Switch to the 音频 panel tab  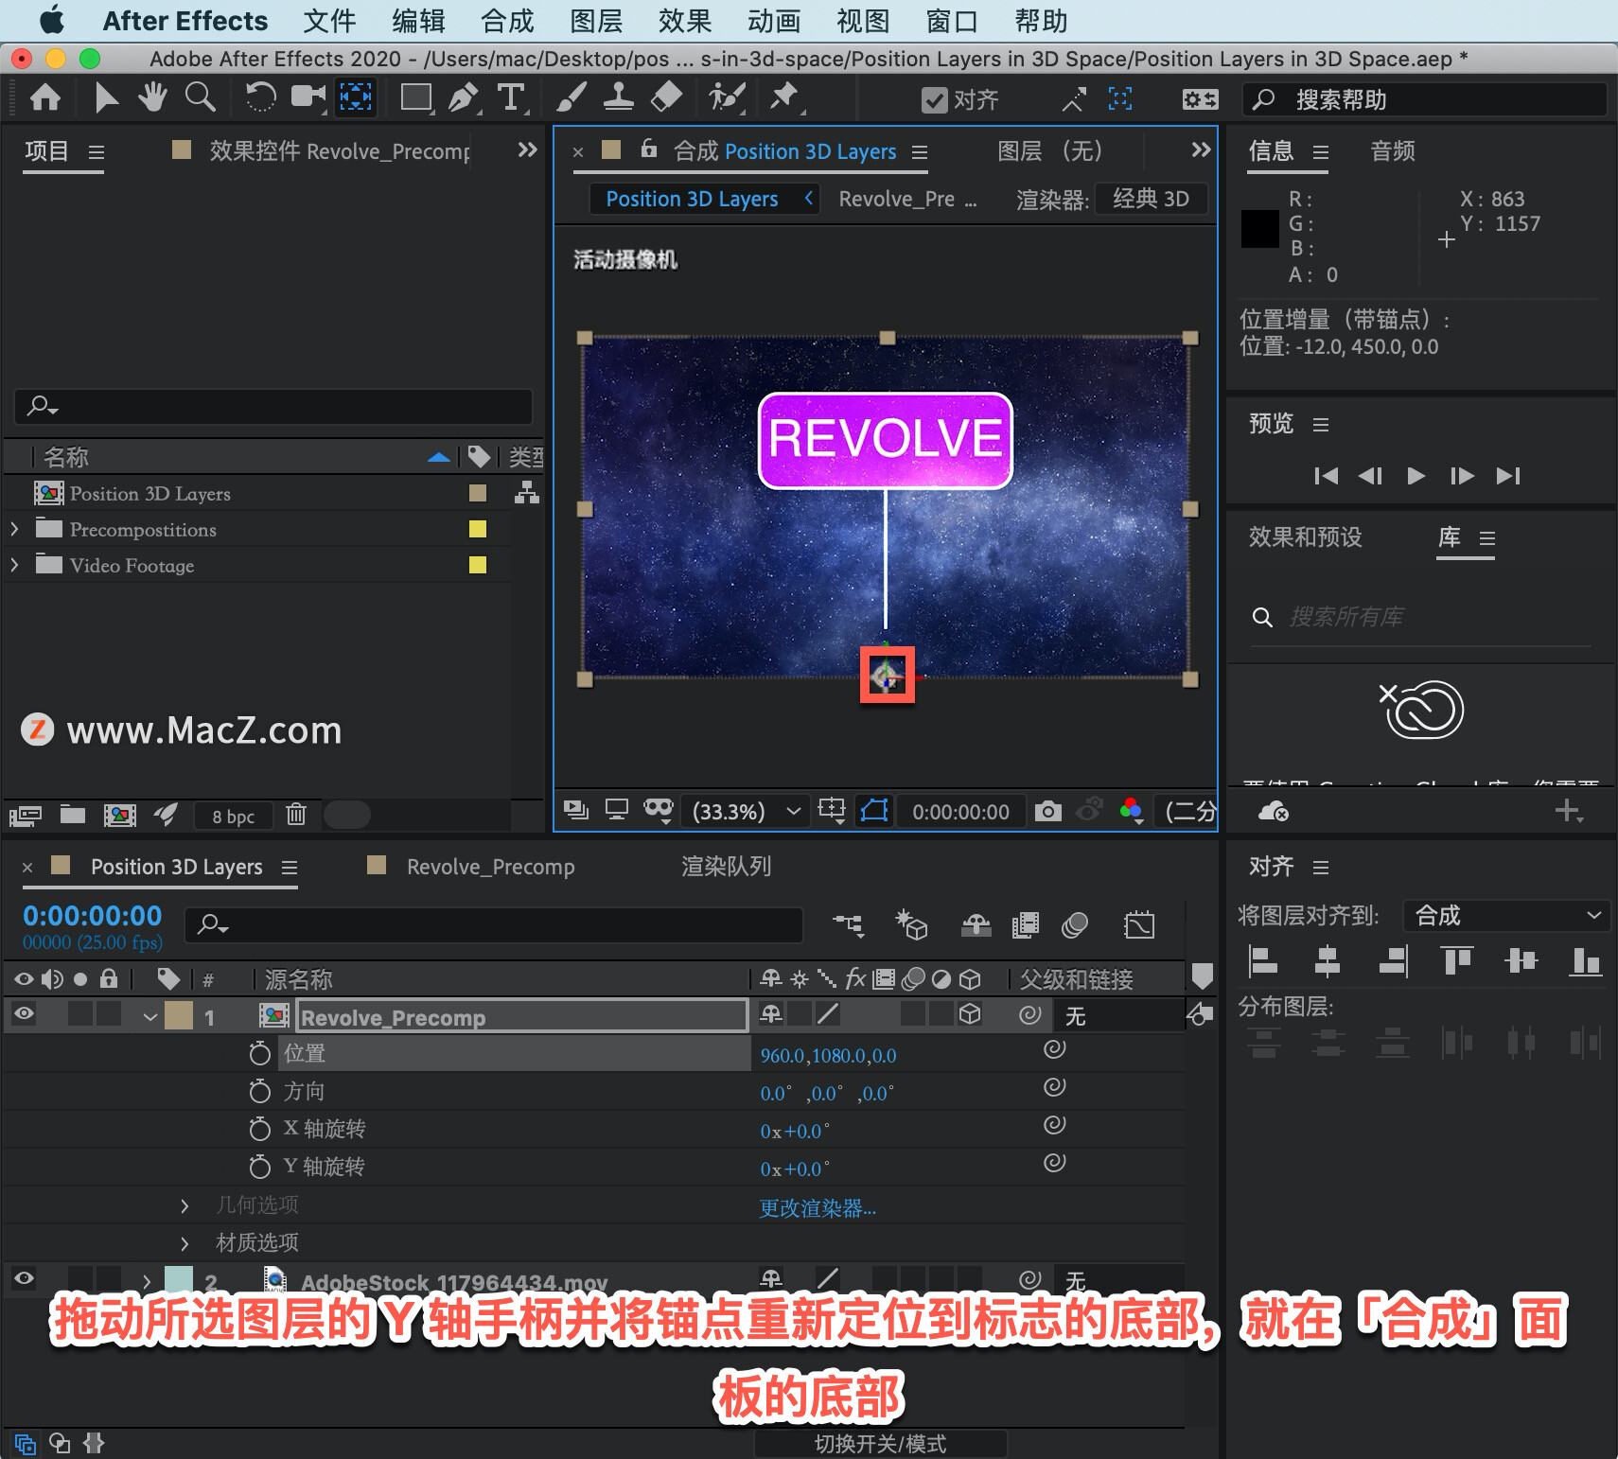coord(1393,150)
